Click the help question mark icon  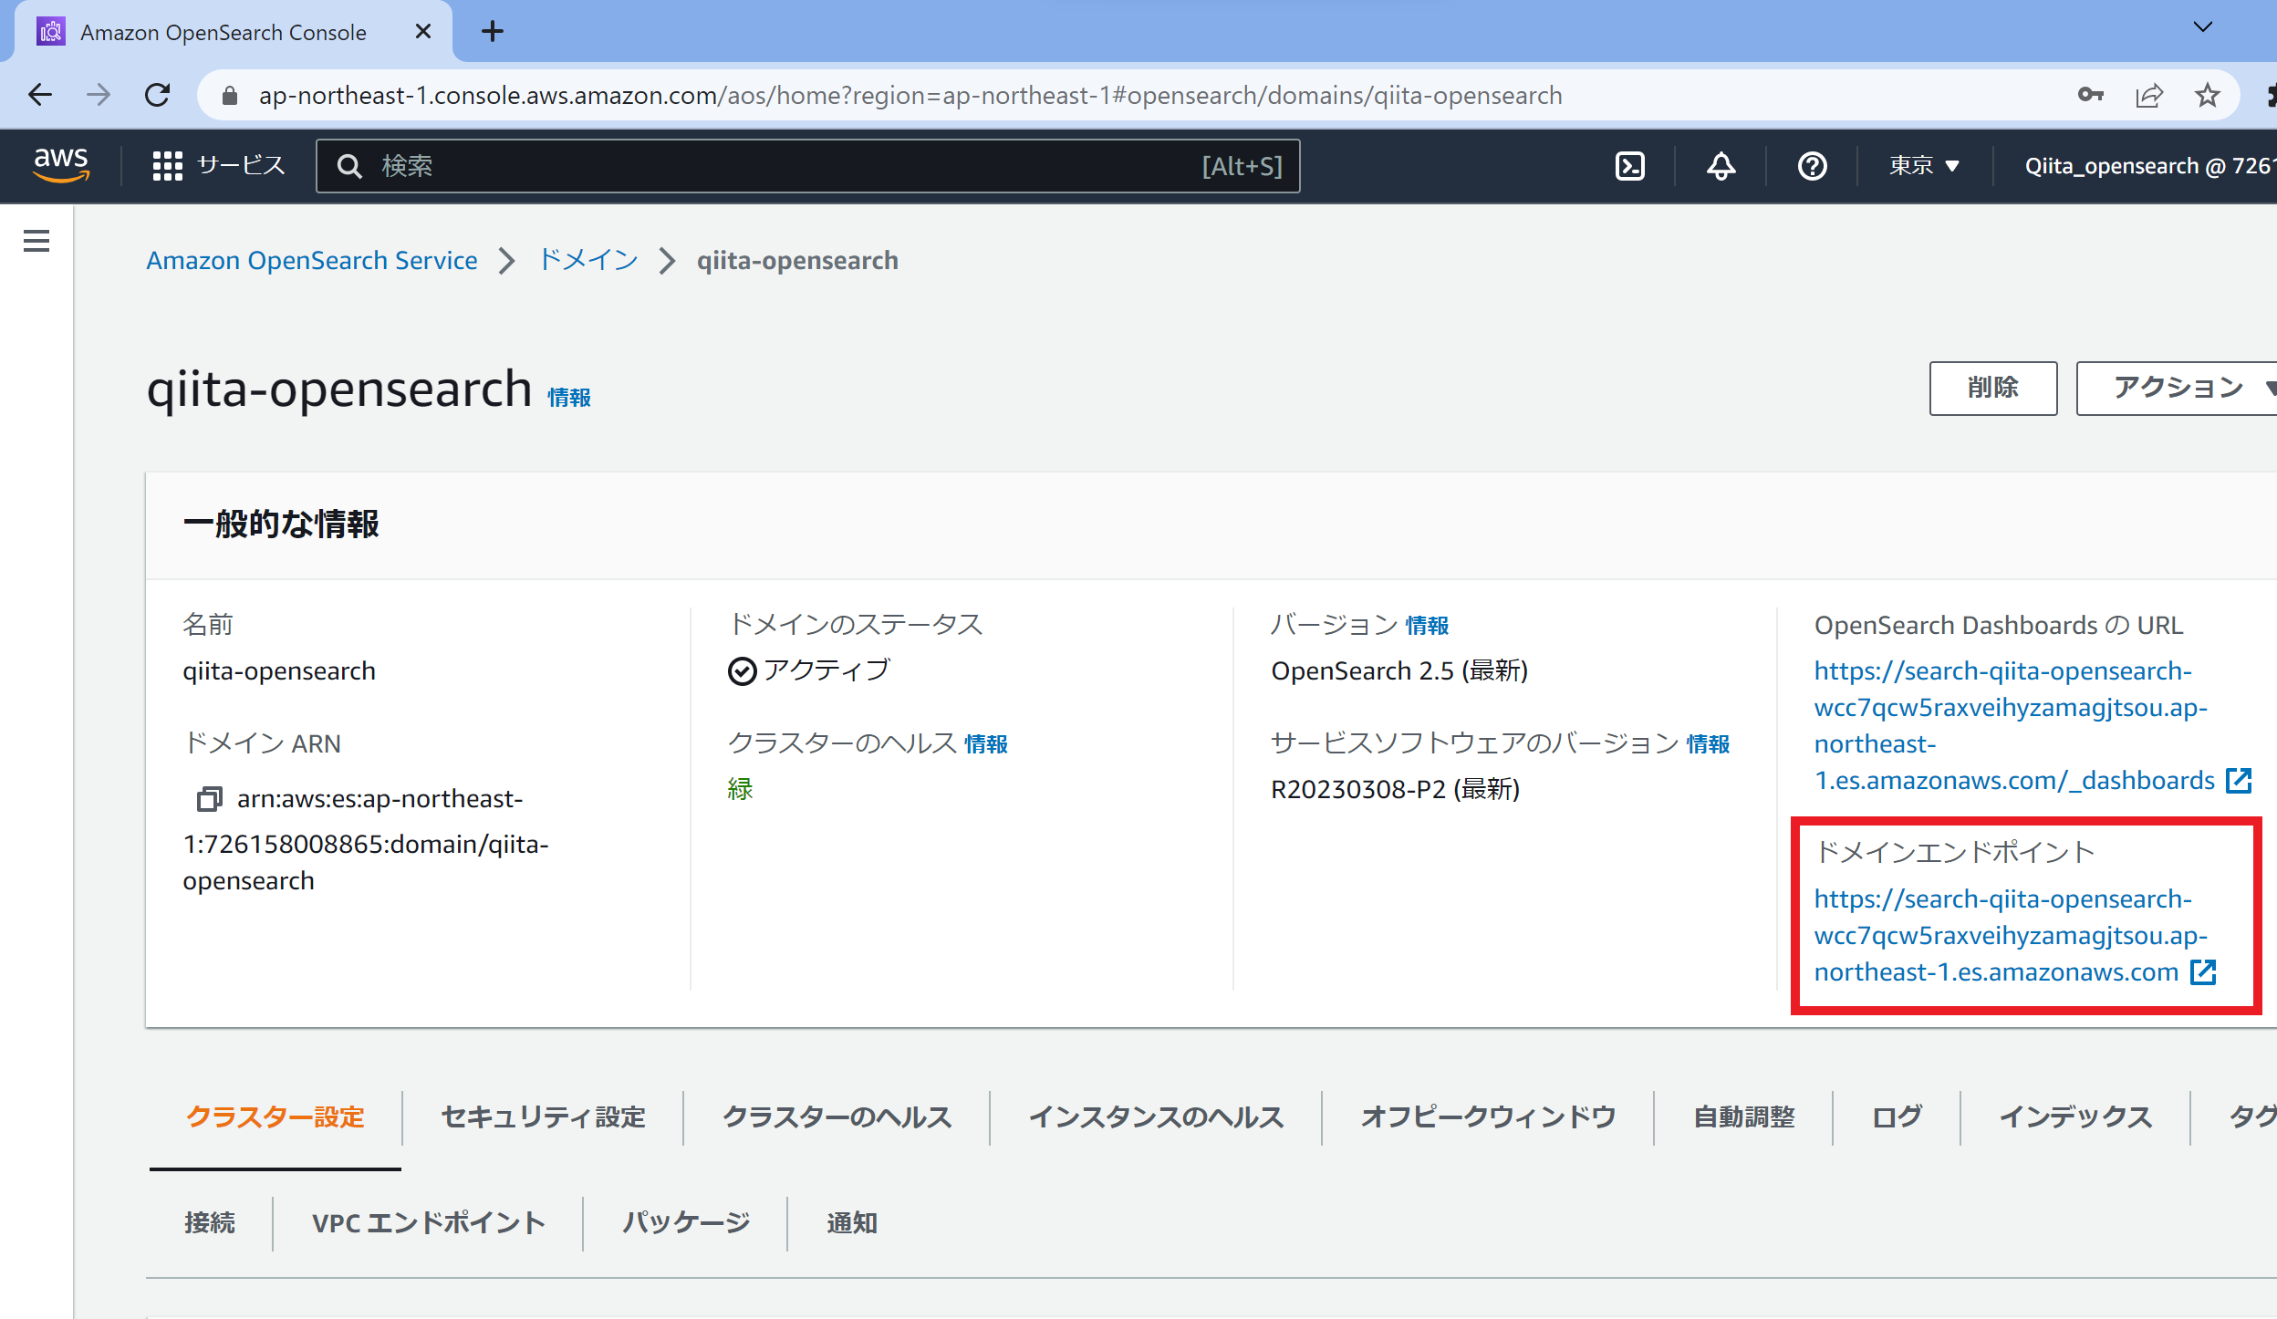tap(1812, 166)
